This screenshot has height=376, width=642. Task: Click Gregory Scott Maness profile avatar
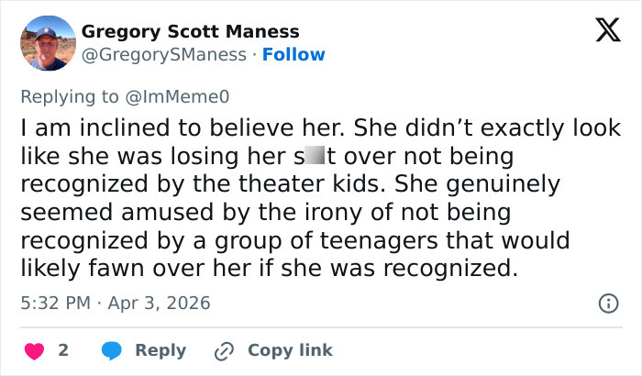tap(46, 43)
